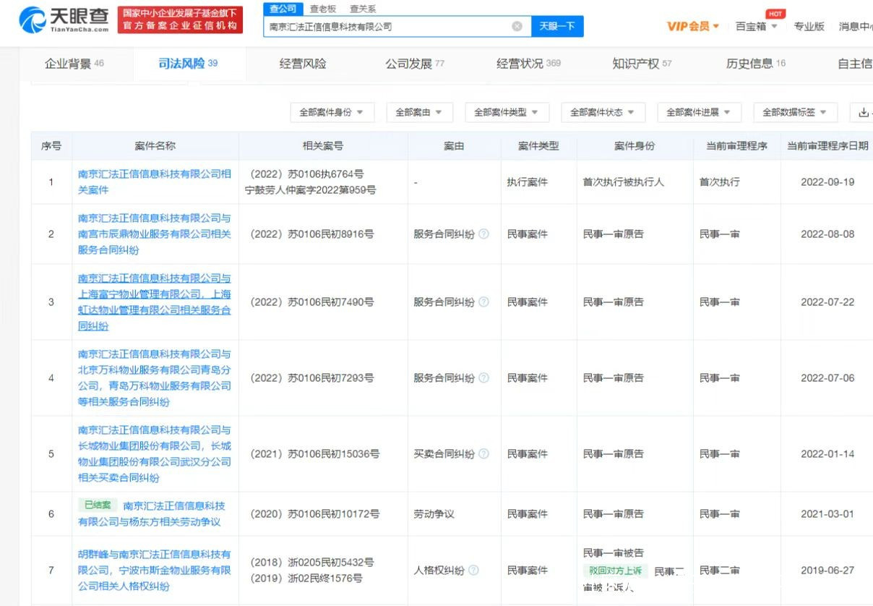Click help icon beside row 3 服务合同纠纷
Viewport: 873px width, 606px height.
(483, 302)
